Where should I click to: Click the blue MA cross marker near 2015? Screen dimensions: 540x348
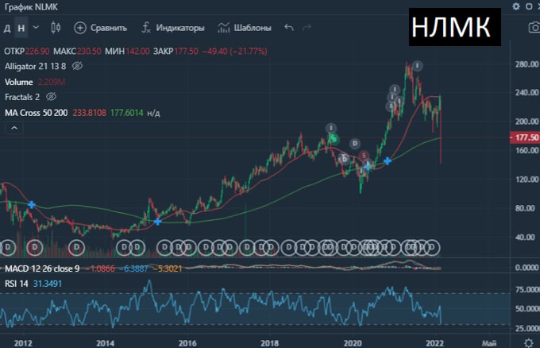click(x=157, y=222)
